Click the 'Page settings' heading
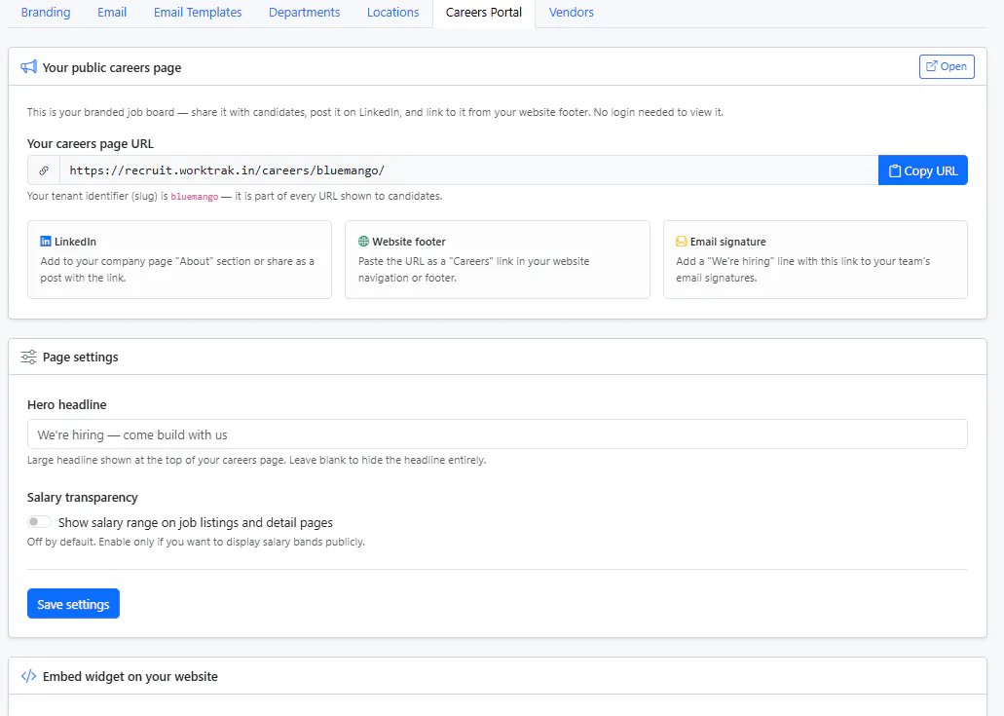The height and width of the screenshot is (716, 1004). point(81,358)
